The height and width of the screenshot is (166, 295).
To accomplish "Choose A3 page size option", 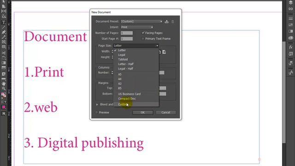I will pos(136,83).
